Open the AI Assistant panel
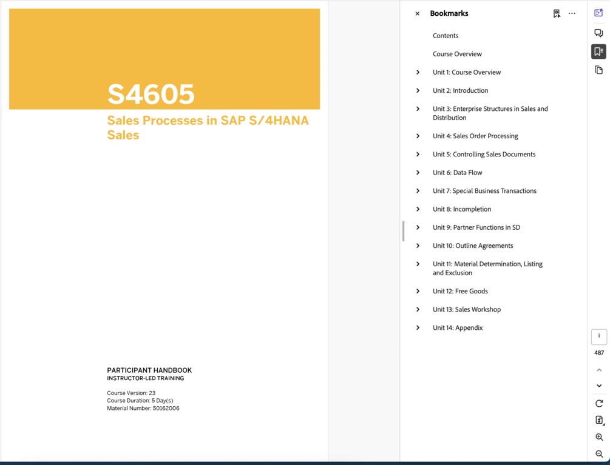This screenshot has height=465, width=610. point(598,12)
